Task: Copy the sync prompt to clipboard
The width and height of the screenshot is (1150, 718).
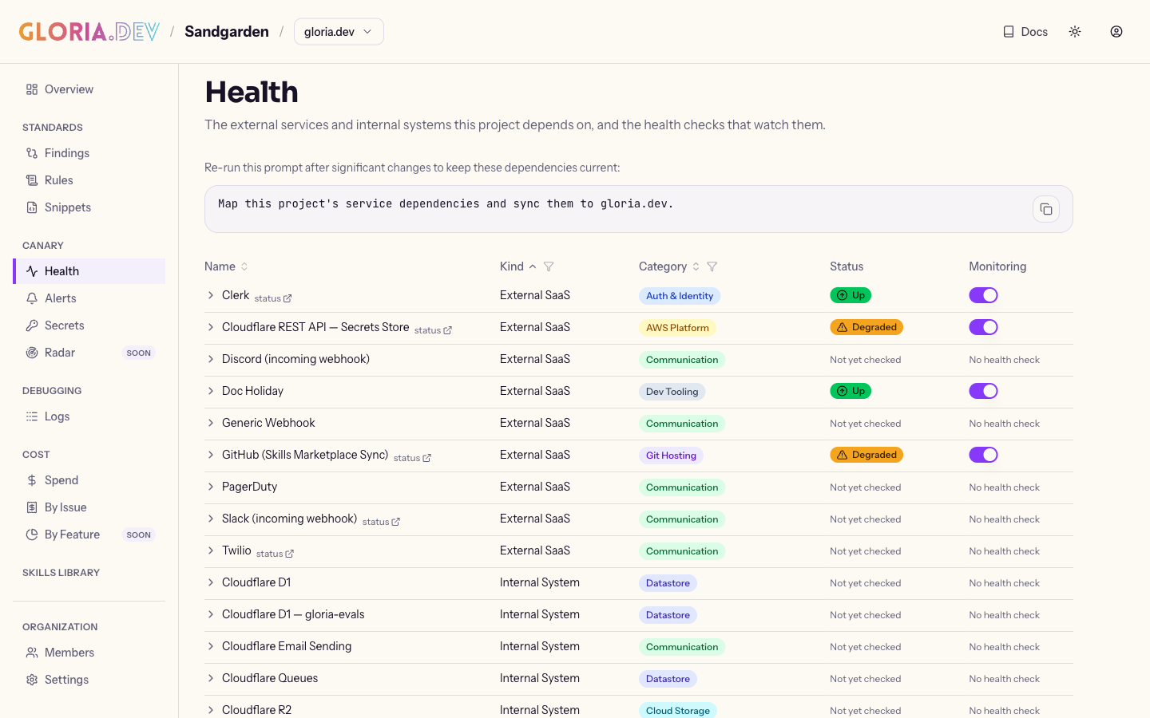Action: pos(1046,209)
